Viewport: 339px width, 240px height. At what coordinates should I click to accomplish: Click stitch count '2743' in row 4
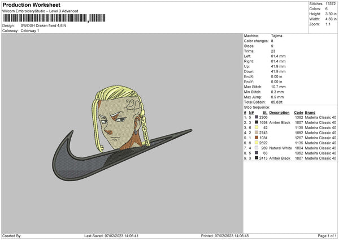263,133
